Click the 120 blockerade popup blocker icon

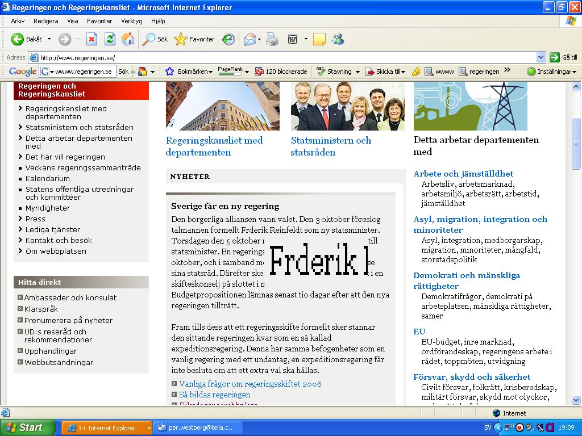click(259, 72)
